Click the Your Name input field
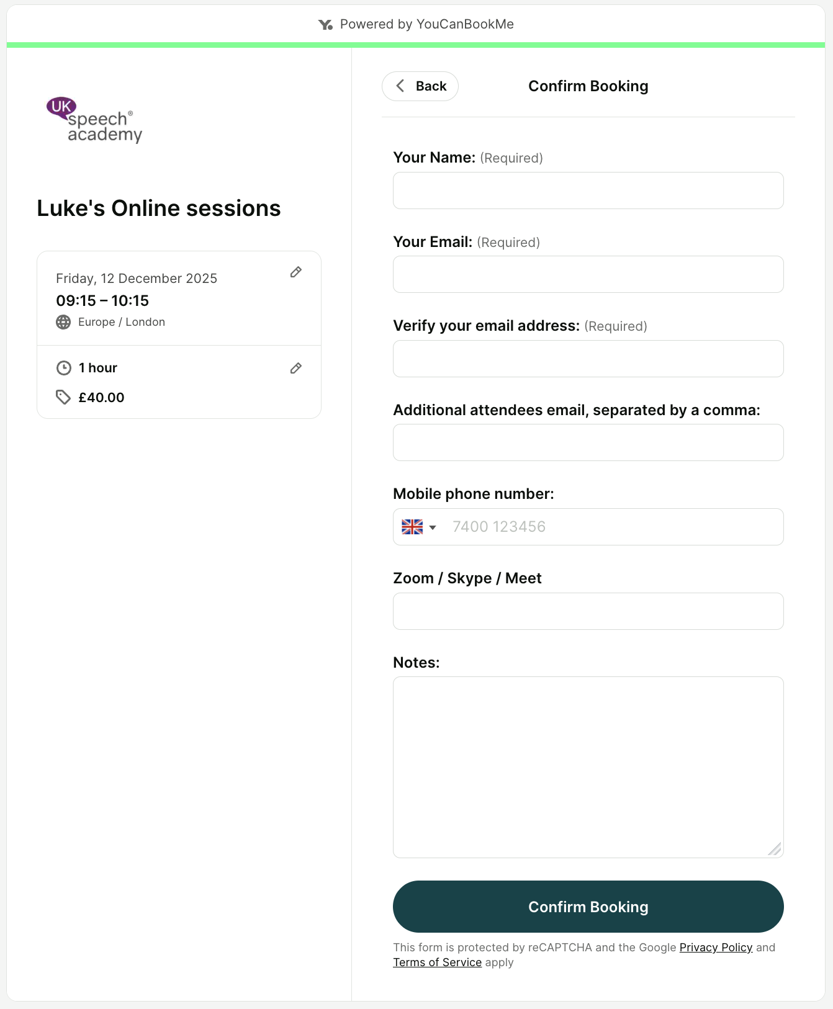The width and height of the screenshot is (833, 1009). 588,191
